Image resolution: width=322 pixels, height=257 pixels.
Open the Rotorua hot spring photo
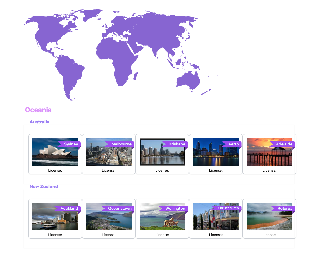point(269,216)
